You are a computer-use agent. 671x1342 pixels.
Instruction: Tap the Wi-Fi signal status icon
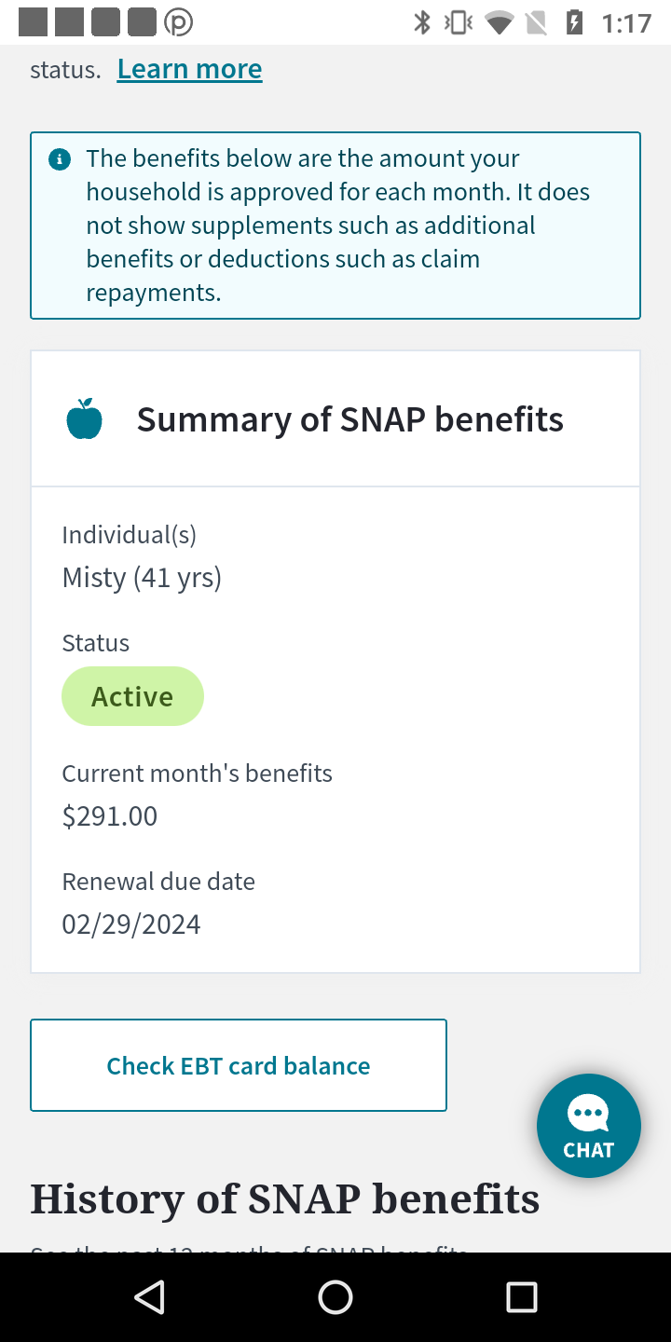pyautogui.click(x=500, y=22)
